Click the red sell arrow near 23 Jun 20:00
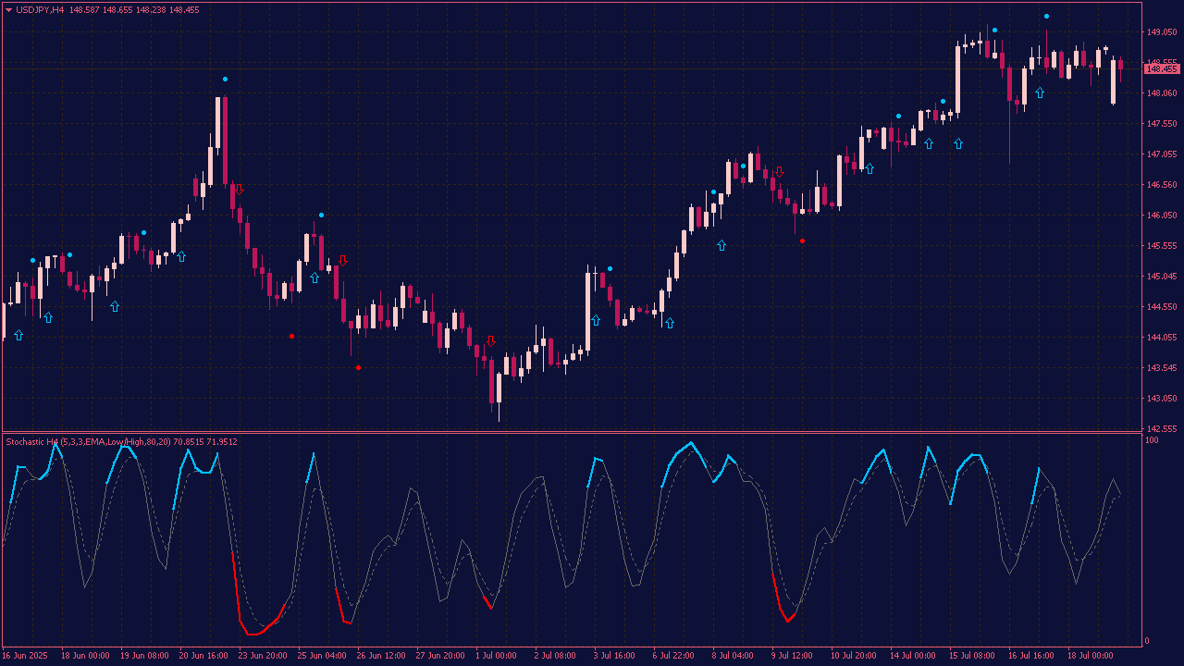Image resolution: width=1184 pixels, height=666 pixels. 240,190
